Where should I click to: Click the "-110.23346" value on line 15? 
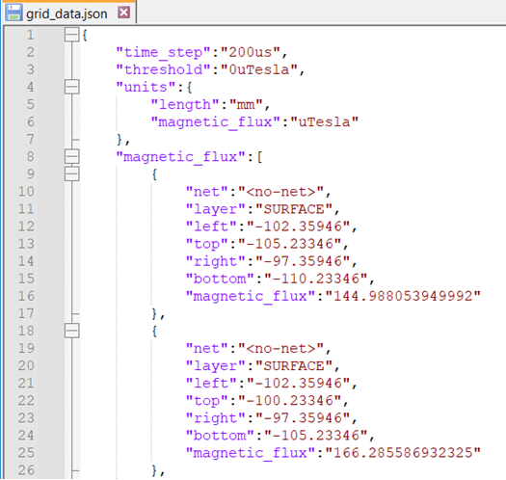click(x=315, y=279)
